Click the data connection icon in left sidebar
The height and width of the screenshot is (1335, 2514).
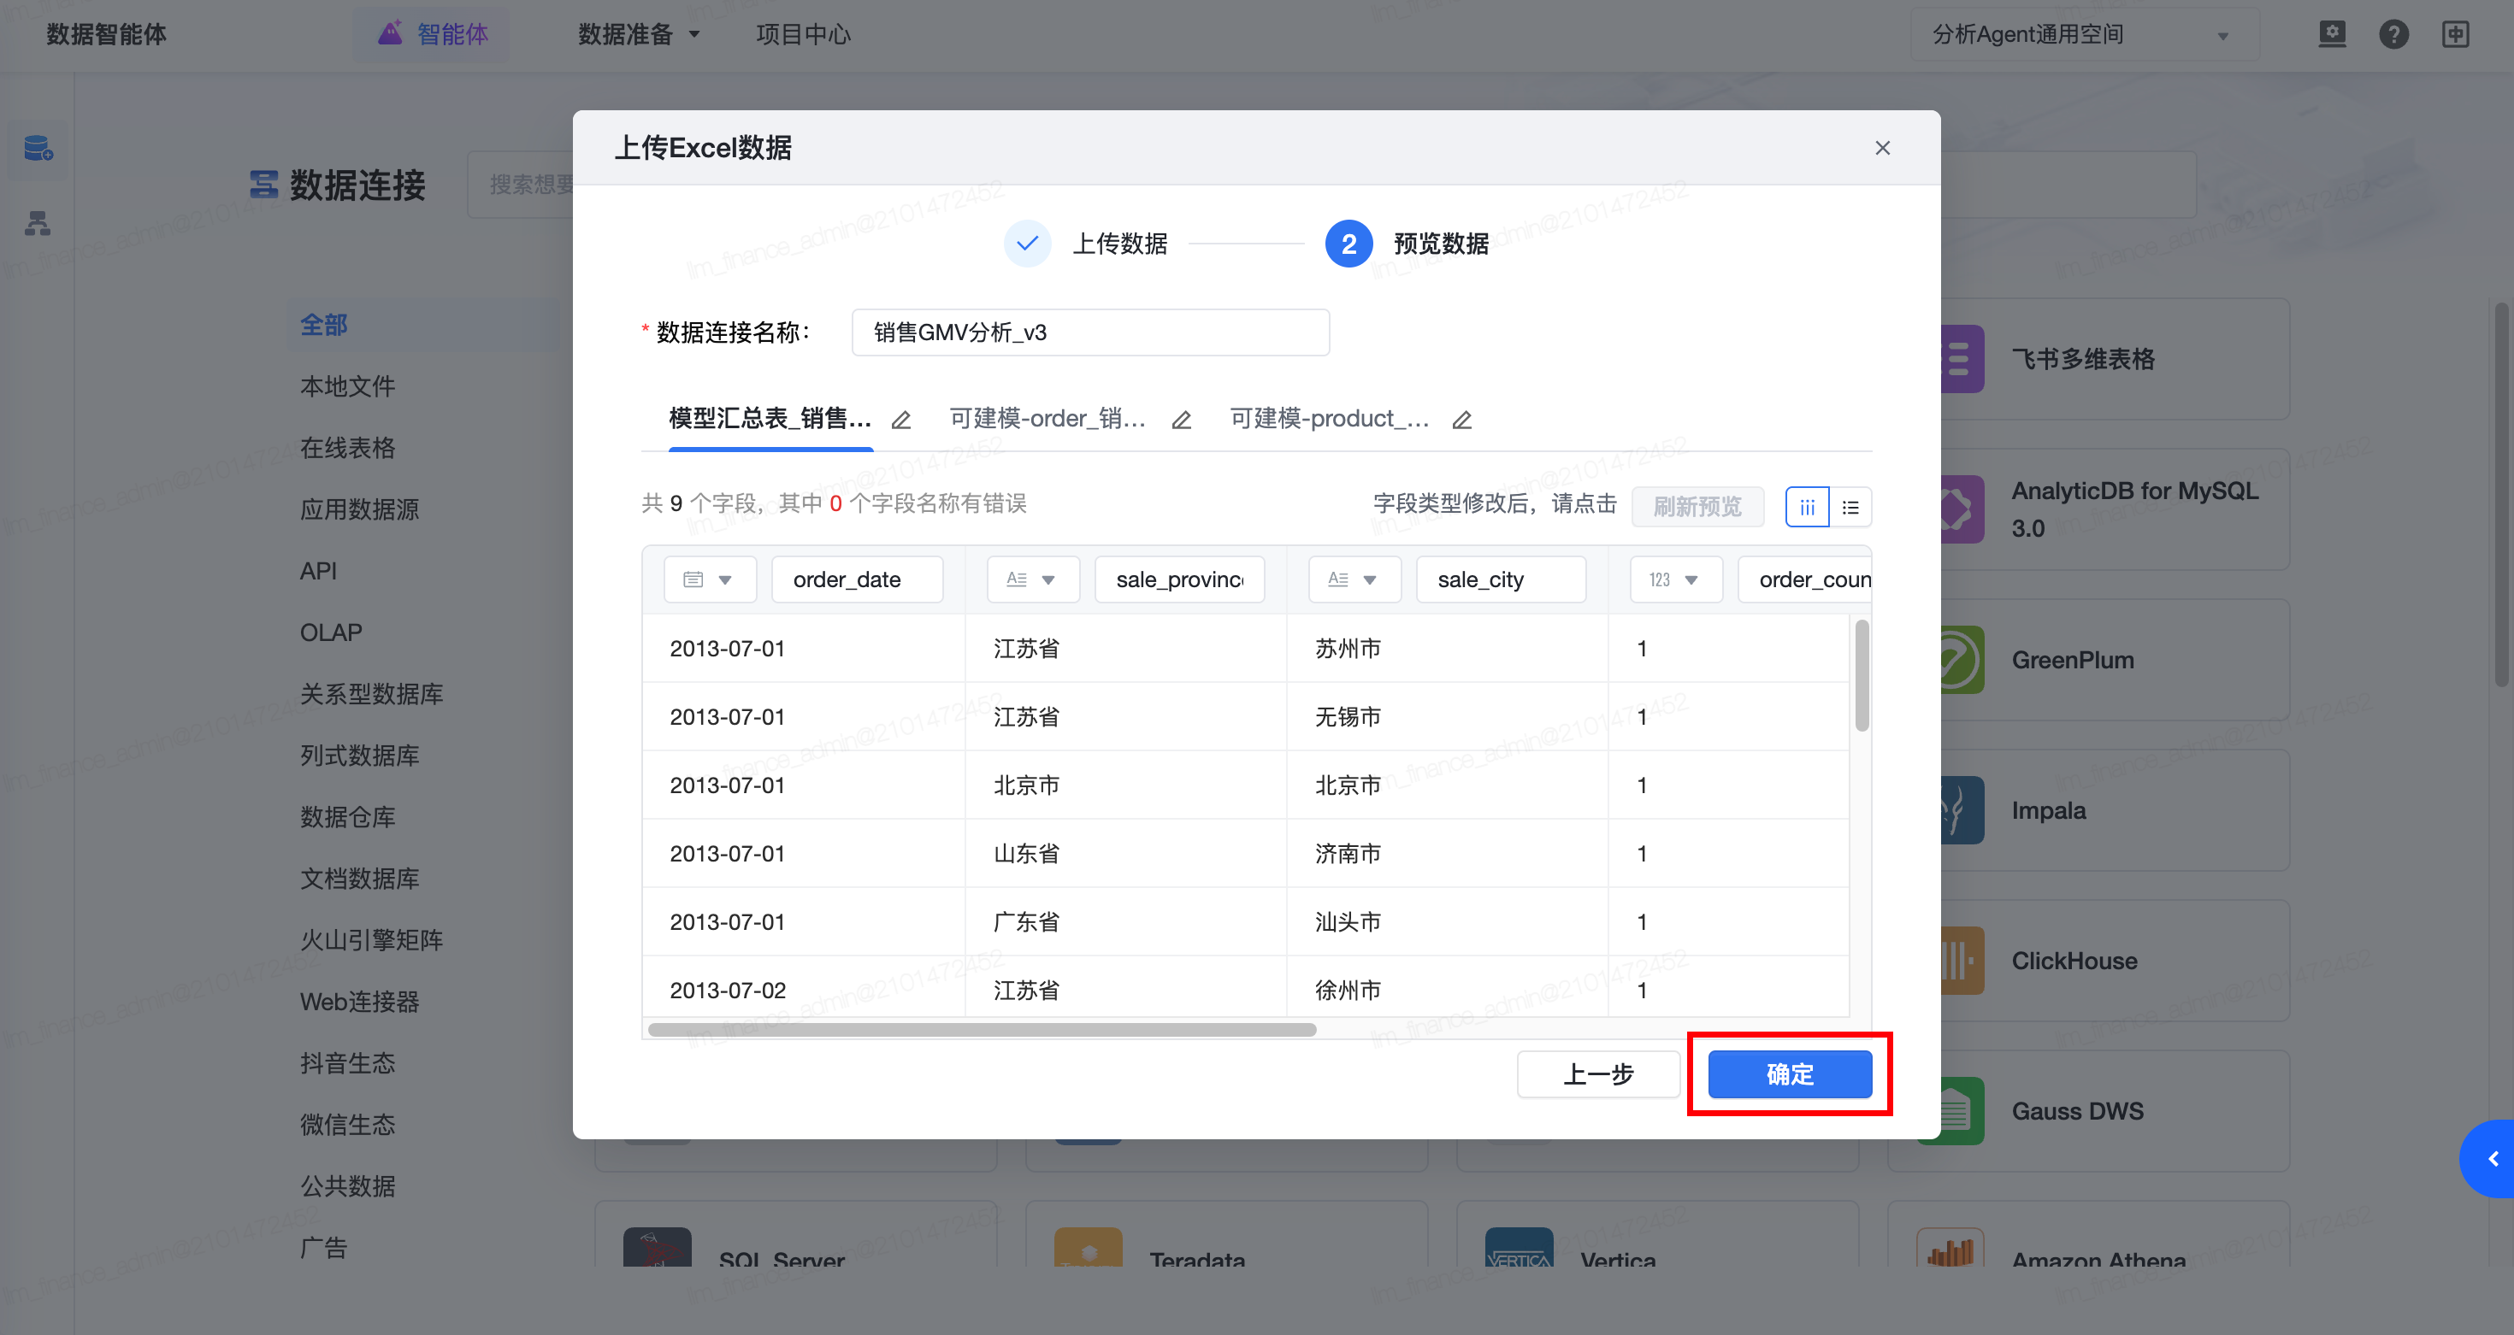[x=37, y=150]
